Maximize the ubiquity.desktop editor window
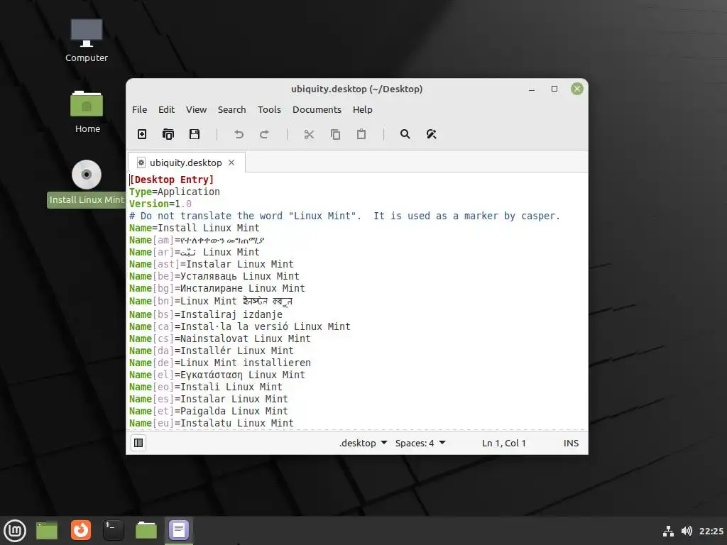 (x=554, y=89)
